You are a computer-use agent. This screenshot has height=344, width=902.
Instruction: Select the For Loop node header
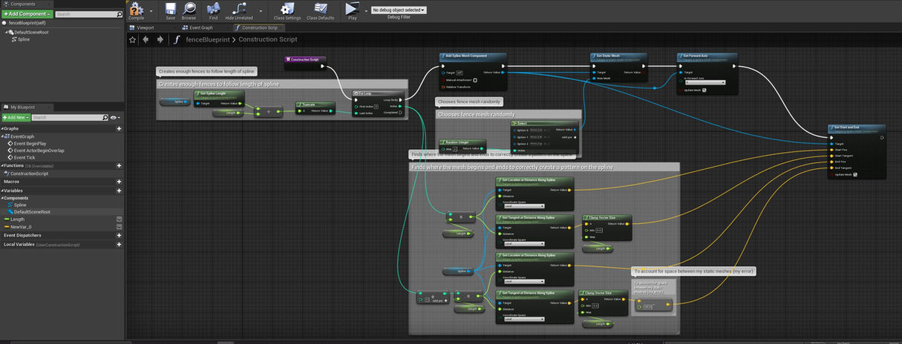pyautogui.click(x=380, y=93)
